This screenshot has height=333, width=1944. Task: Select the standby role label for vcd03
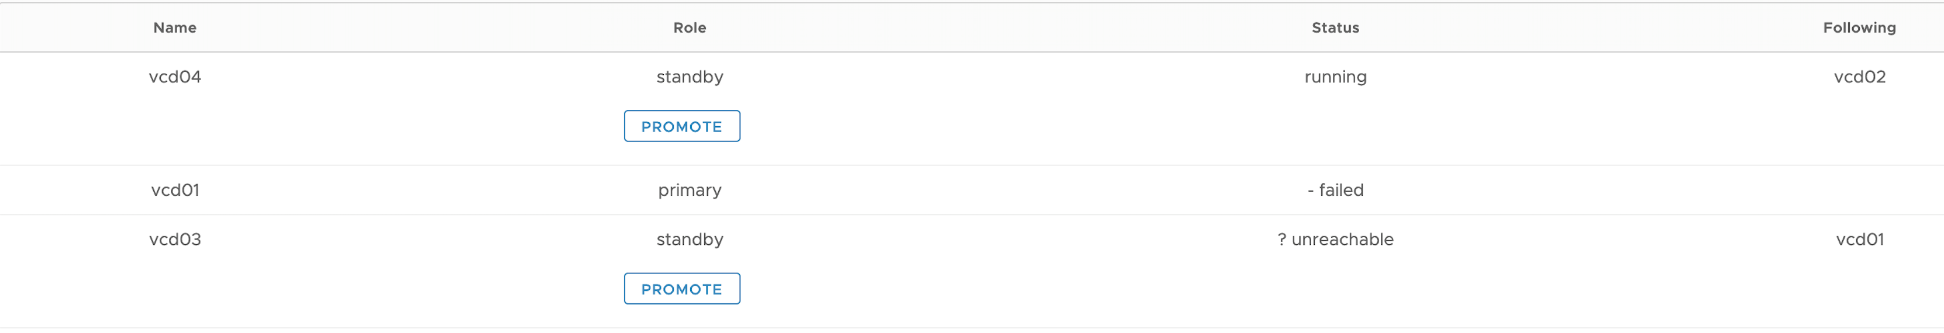pyautogui.click(x=689, y=240)
